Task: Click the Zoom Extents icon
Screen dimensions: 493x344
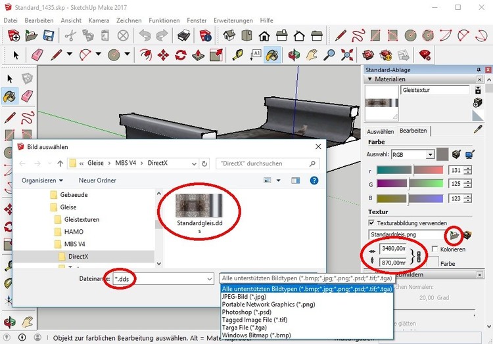Action: [346, 55]
